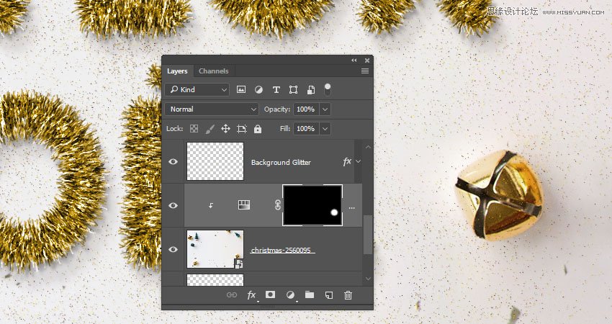Open the blend mode Normal dropdown
Image resolution: width=612 pixels, height=324 pixels.
(x=212, y=109)
